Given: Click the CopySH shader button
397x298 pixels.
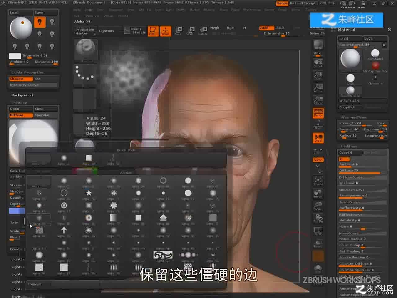Looking at the screenshot, I should pyautogui.click(x=350, y=153).
